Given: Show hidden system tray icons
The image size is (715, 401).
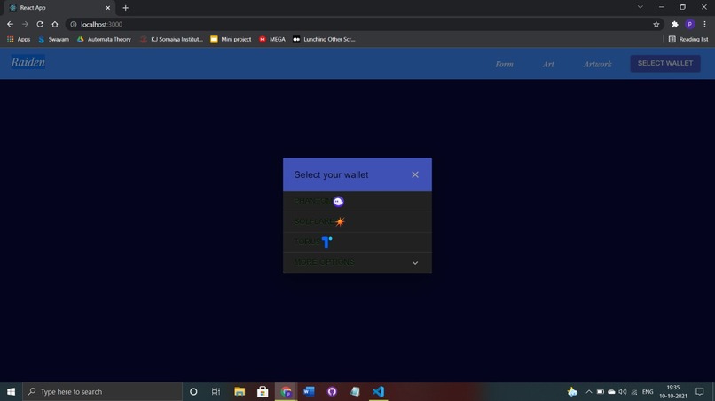Looking at the screenshot, I should coord(589,392).
